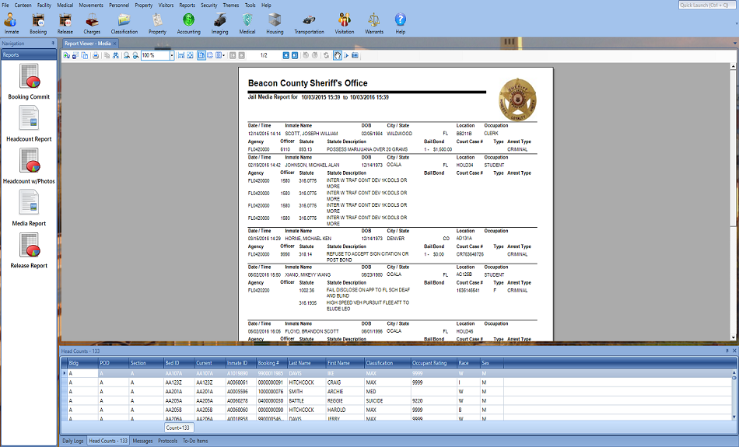The image size is (739, 447).
Task: Pin the Head Counts panel
Action: 726,351
